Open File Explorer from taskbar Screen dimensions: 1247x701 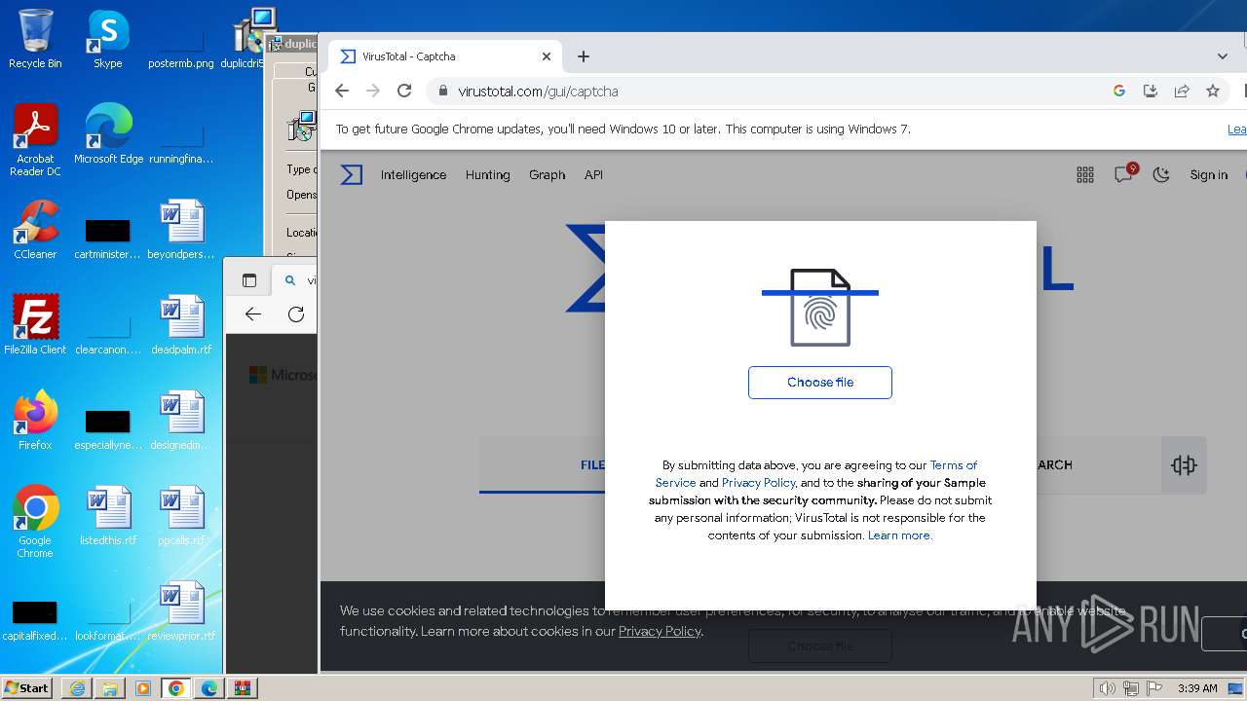110,688
